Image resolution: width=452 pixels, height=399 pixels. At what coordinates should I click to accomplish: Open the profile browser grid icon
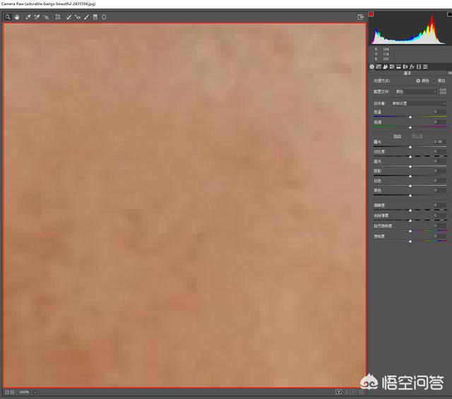(443, 91)
